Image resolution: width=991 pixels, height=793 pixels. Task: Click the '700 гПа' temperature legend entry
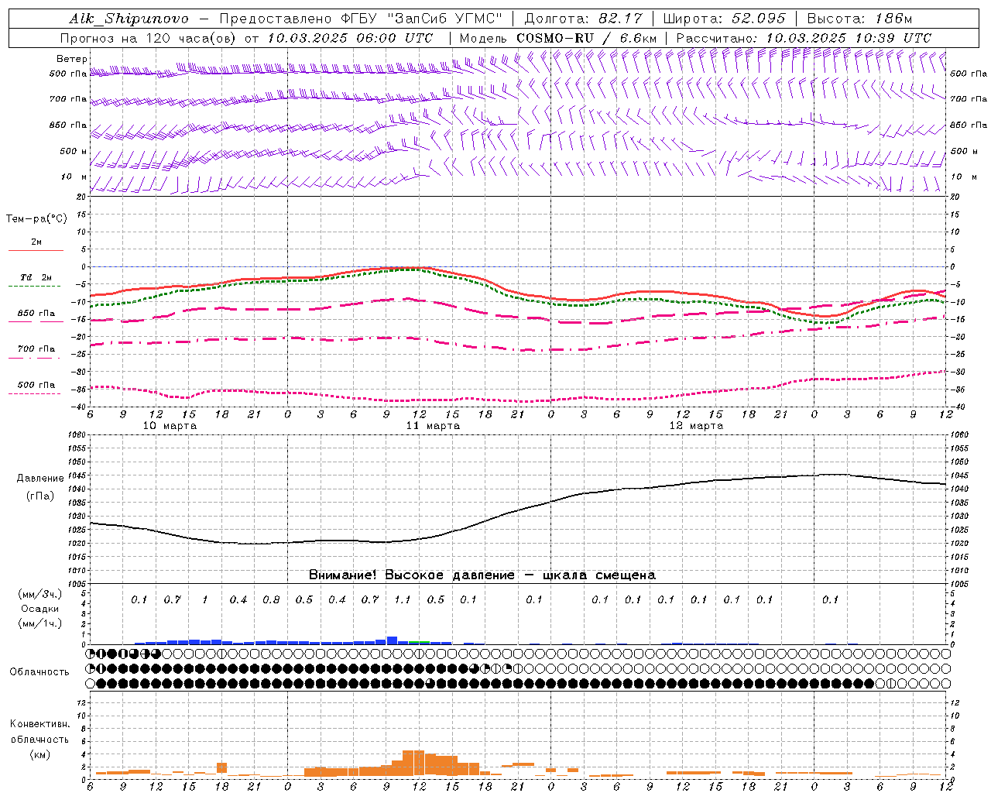[36, 349]
